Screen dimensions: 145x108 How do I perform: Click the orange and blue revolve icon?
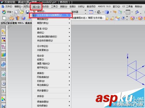(17, 18)
